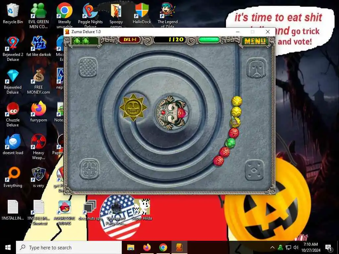This screenshot has width=339, height=254.
Task: Click the stone frog shooter
Action: (x=171, y=113)
